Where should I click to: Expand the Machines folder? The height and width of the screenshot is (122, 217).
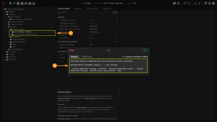(x=5, y=59)
